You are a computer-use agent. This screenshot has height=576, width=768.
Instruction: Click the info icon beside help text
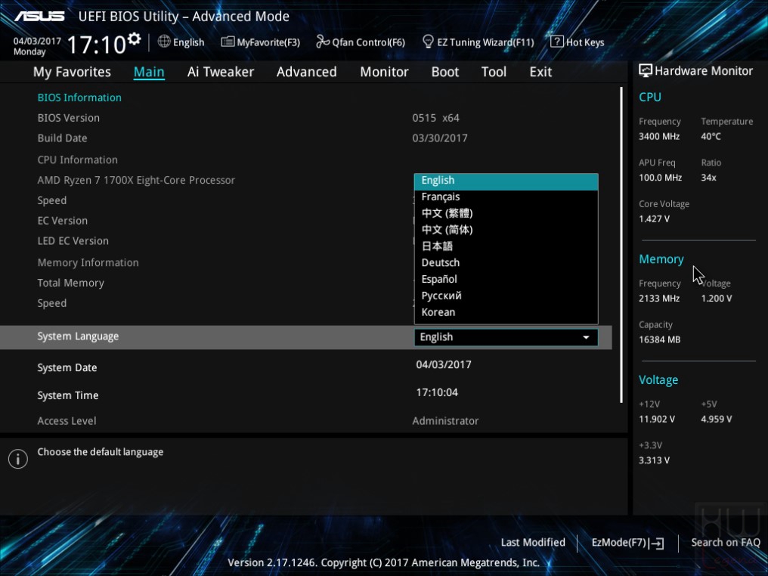coord(18,459)
